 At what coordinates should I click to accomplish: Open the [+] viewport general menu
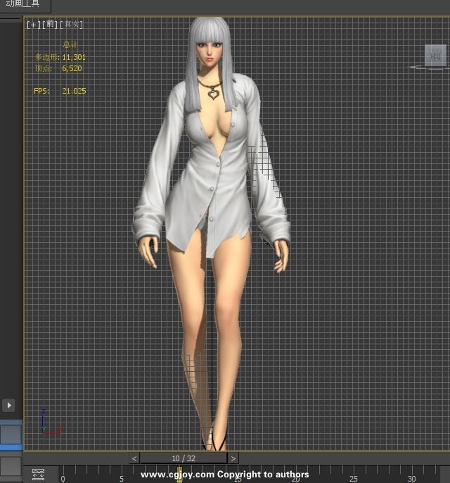pyautogui.click(x=33, y=25)
